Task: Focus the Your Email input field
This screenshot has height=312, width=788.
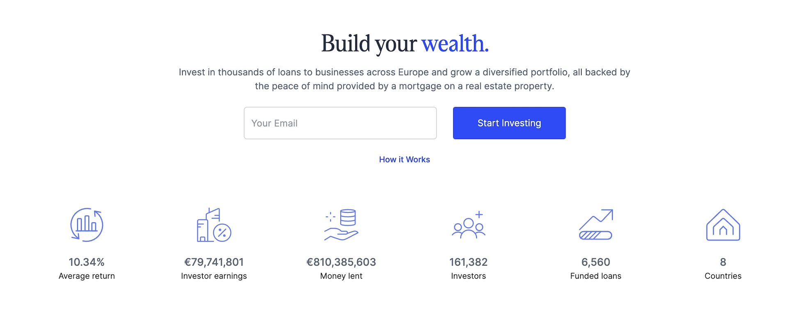Action: pos(340,123)
